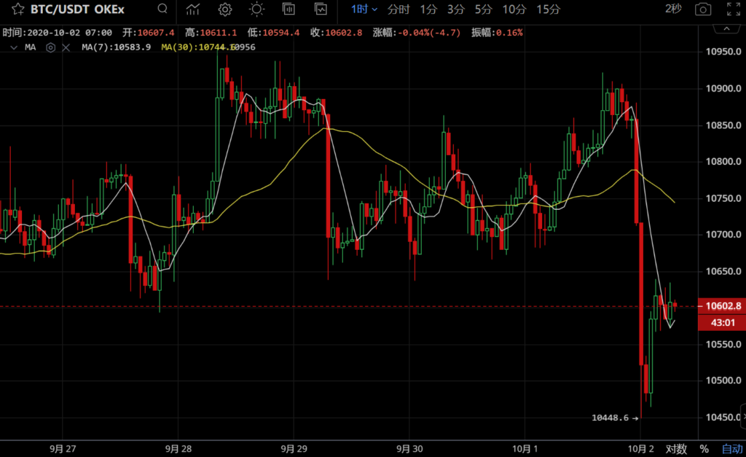This screenshot has width=746, height=457.
Task: Open MA indicator settings icon
Action: pos(50,47)
